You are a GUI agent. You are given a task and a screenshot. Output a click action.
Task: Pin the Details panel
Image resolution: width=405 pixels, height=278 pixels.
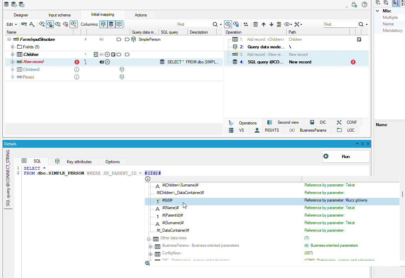(x=362, y=144)
